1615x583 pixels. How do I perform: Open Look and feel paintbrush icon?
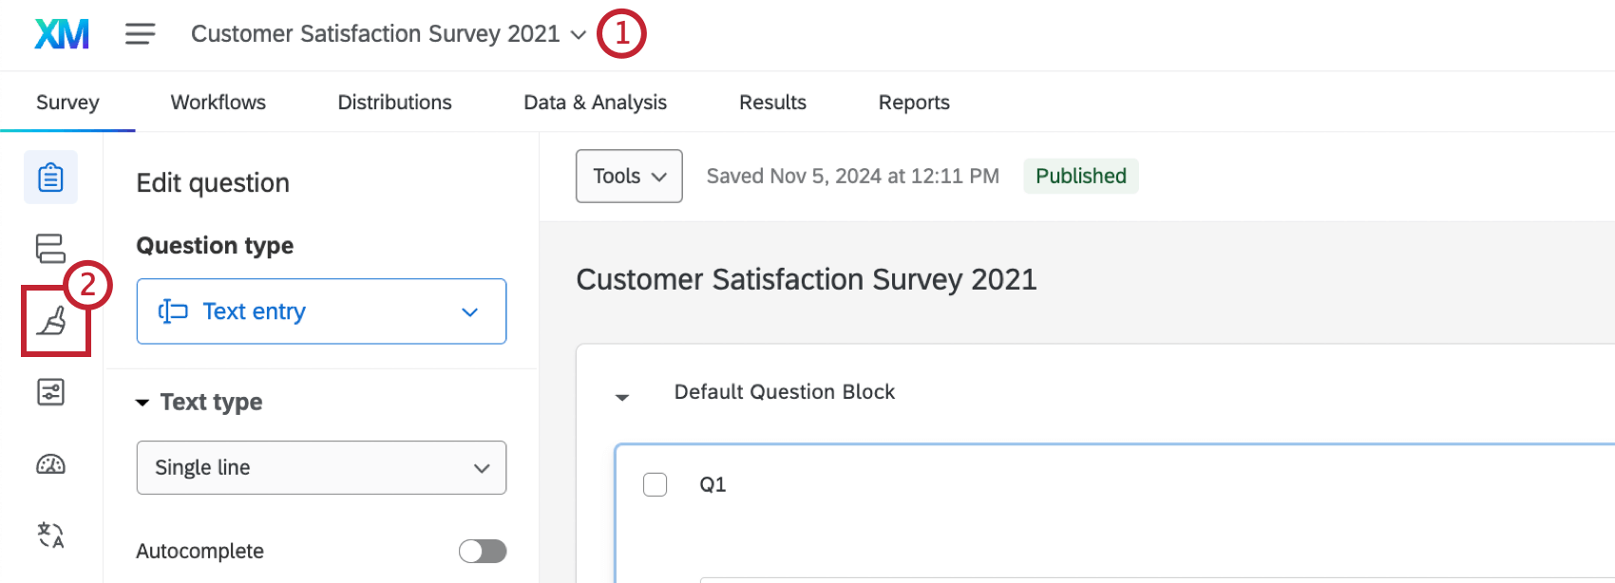tap(52, 322)
